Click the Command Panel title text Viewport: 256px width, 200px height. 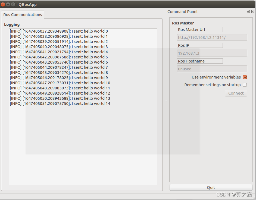click(x=182, y=11)
